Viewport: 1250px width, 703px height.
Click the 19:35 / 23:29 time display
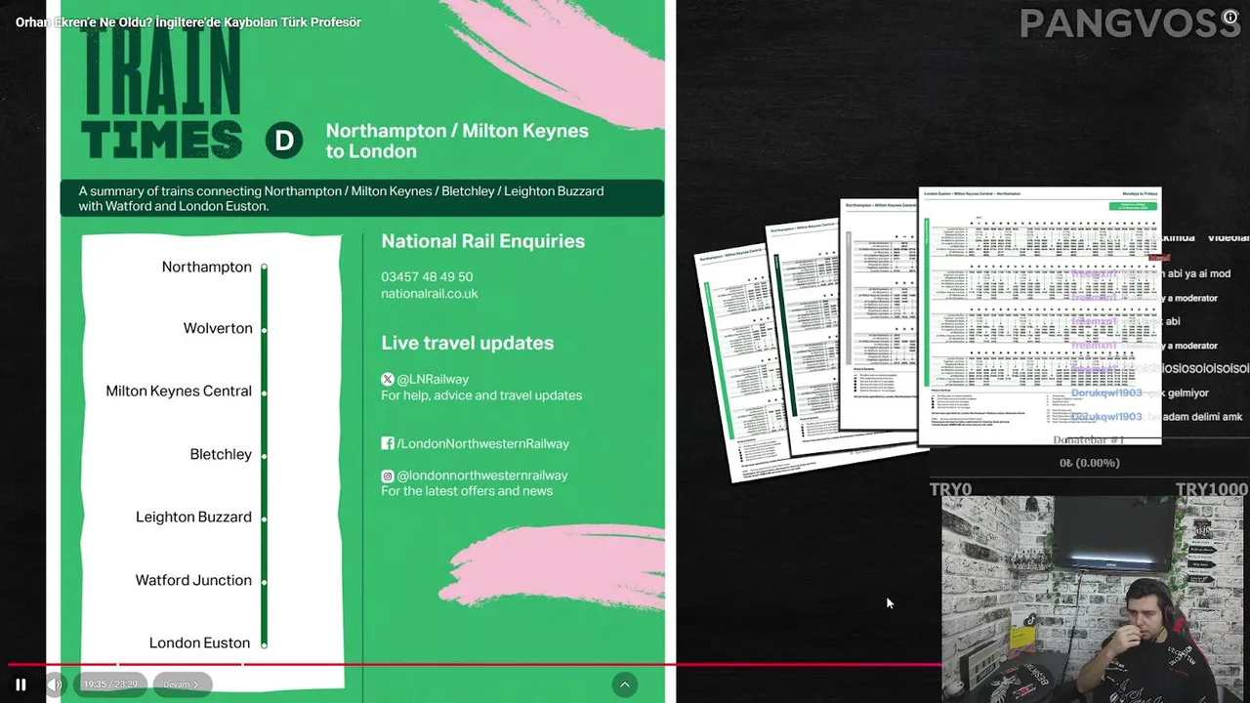tap(109, 684)
